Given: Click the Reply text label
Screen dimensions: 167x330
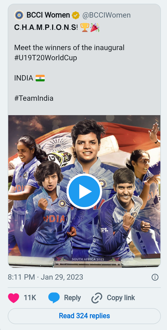Looking at the screenshot, I should (72, 298).
